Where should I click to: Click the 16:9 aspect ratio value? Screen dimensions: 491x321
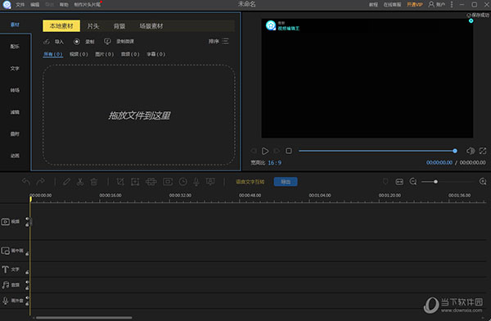click(275, 163)
